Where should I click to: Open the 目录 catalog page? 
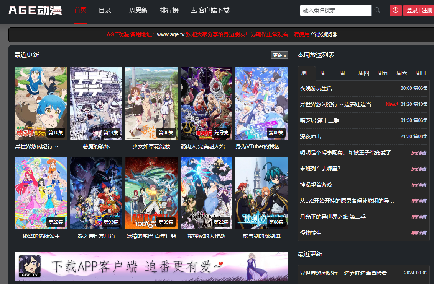tap(105, 10)
